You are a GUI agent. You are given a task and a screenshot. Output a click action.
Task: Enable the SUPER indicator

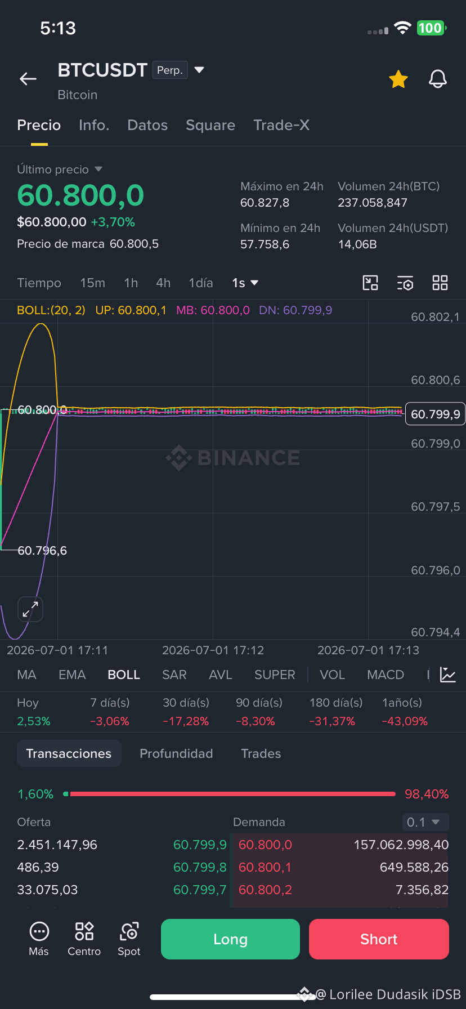275,675
